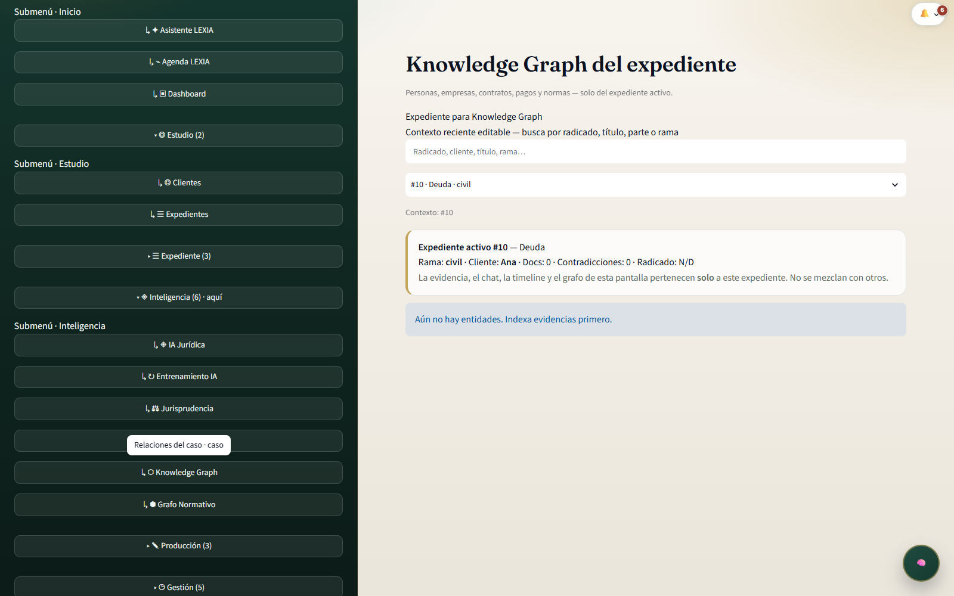Screen dimensions: 954x596
Task: Click the Submenú · Inteligencia header
Action: coord(60,326)
